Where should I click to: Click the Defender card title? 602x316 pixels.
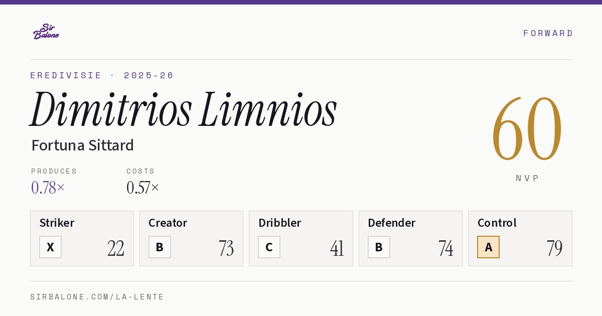[x=392, y=223]
